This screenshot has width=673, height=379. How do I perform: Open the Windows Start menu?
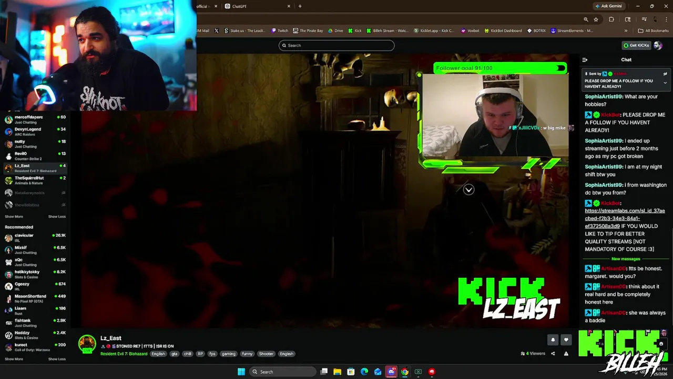tap(241, 372)
